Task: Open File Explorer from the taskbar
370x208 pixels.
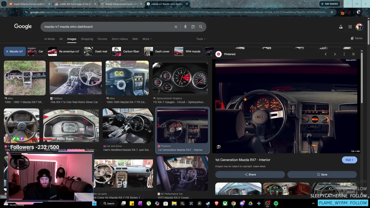Action: click(174, 203)
